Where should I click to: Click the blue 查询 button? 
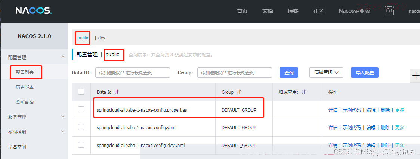[289, 73]
